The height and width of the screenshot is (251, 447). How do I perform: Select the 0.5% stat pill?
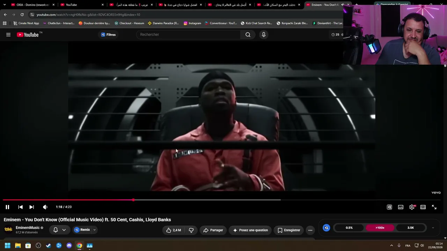coord(349,228)
